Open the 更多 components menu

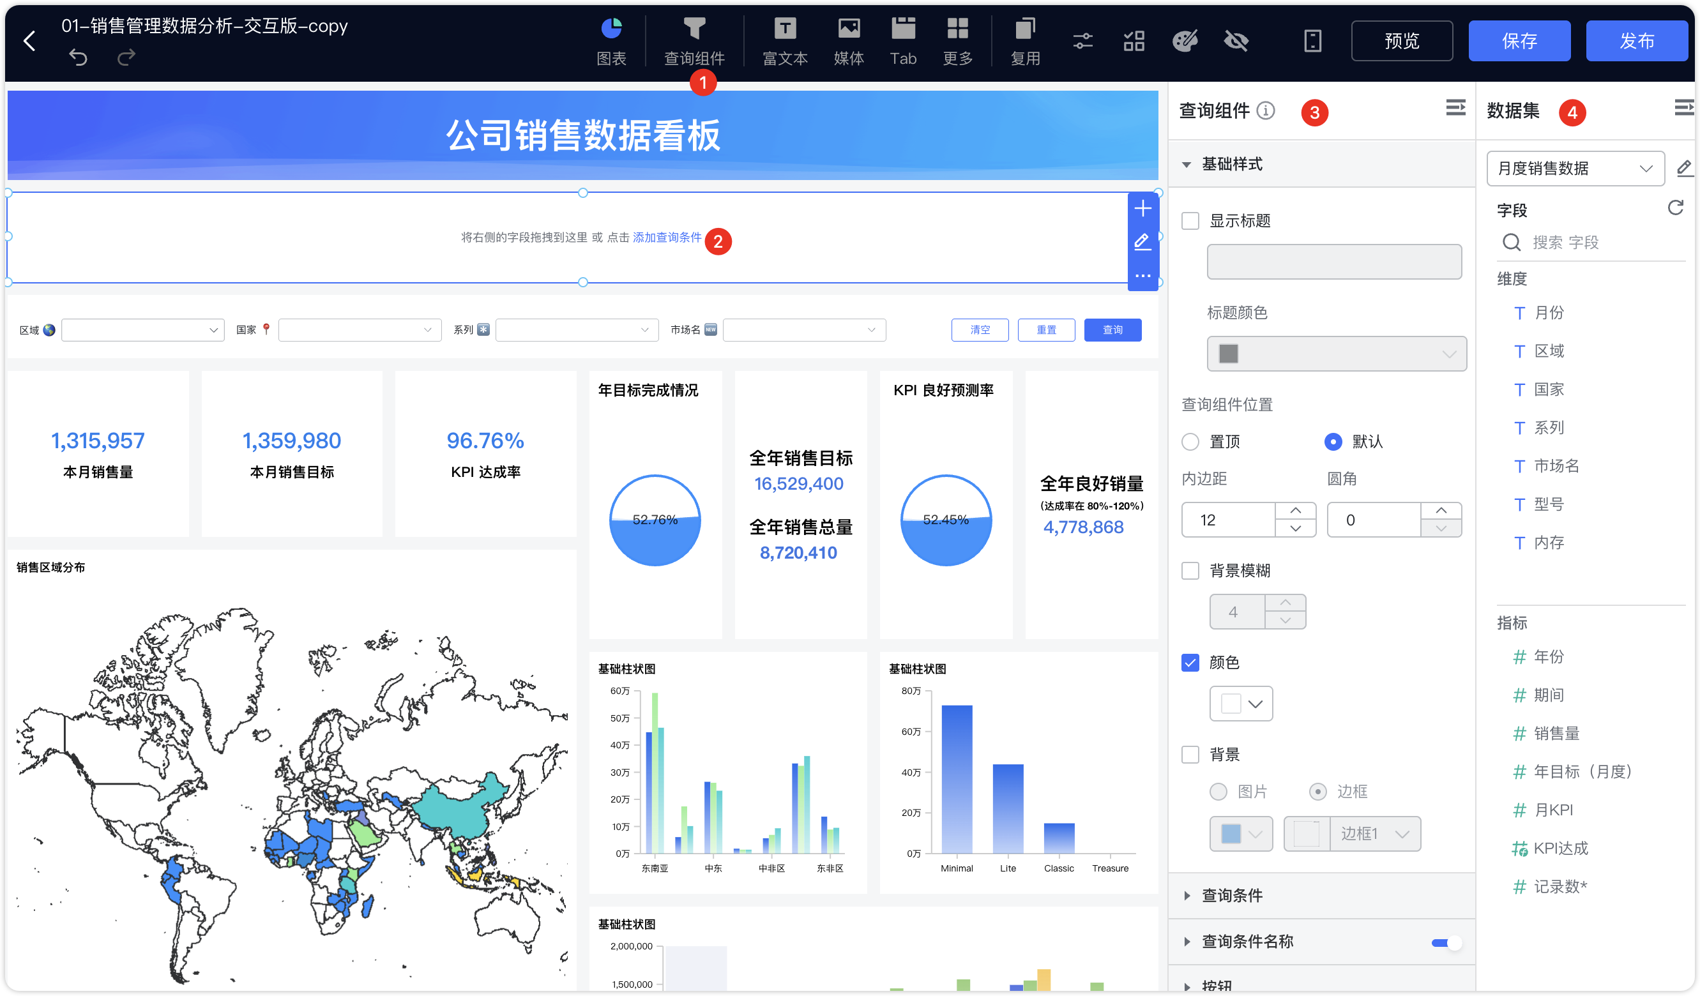pyautogui.click(x=957, y=41)
